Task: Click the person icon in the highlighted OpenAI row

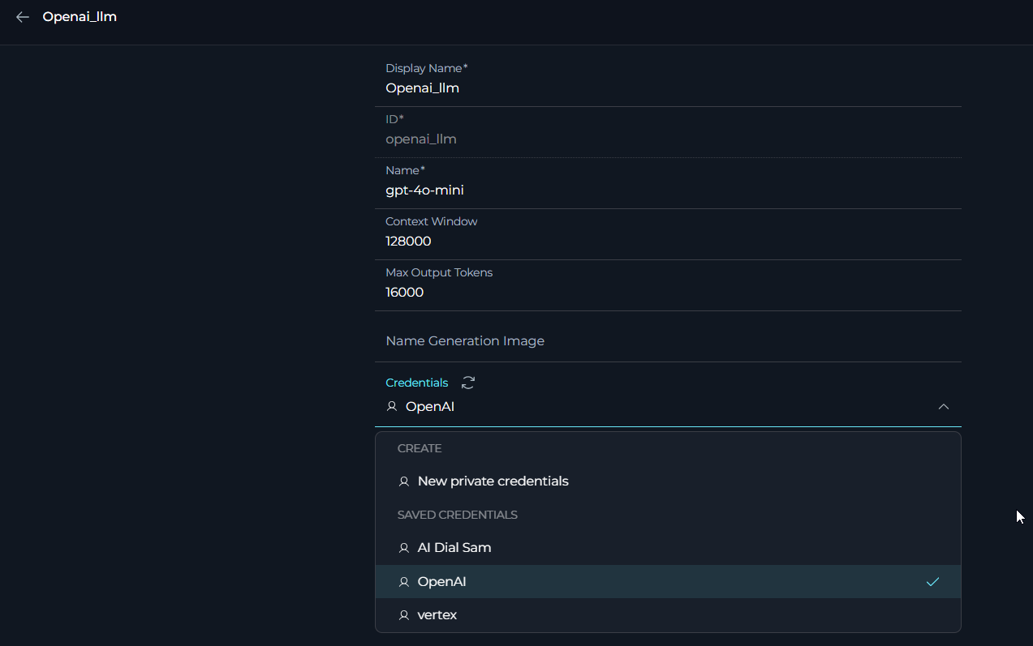Action: pos(404,582)
